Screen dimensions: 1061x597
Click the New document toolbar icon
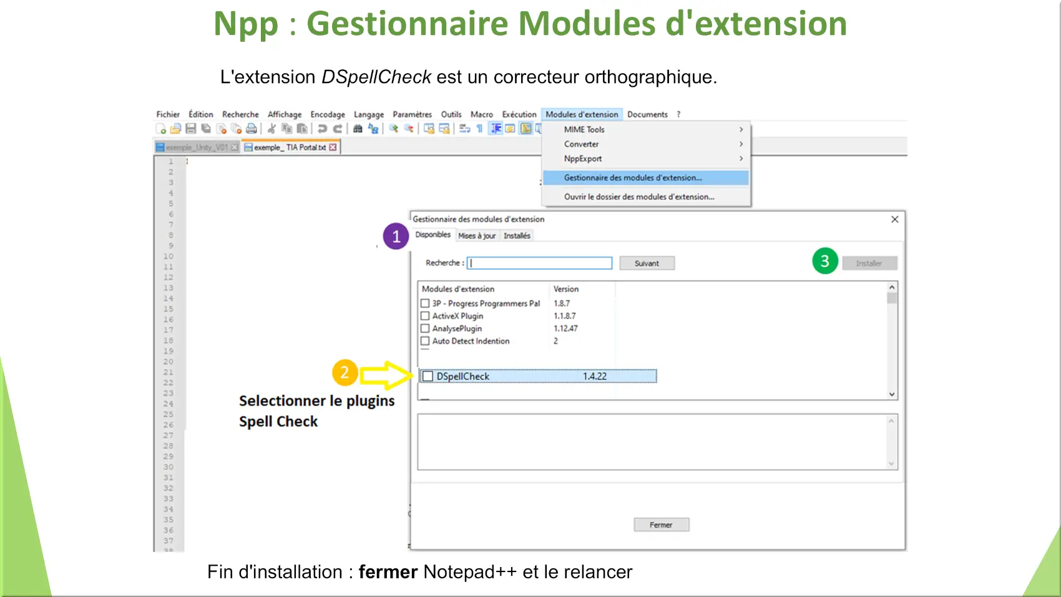(x=160, y=129)
